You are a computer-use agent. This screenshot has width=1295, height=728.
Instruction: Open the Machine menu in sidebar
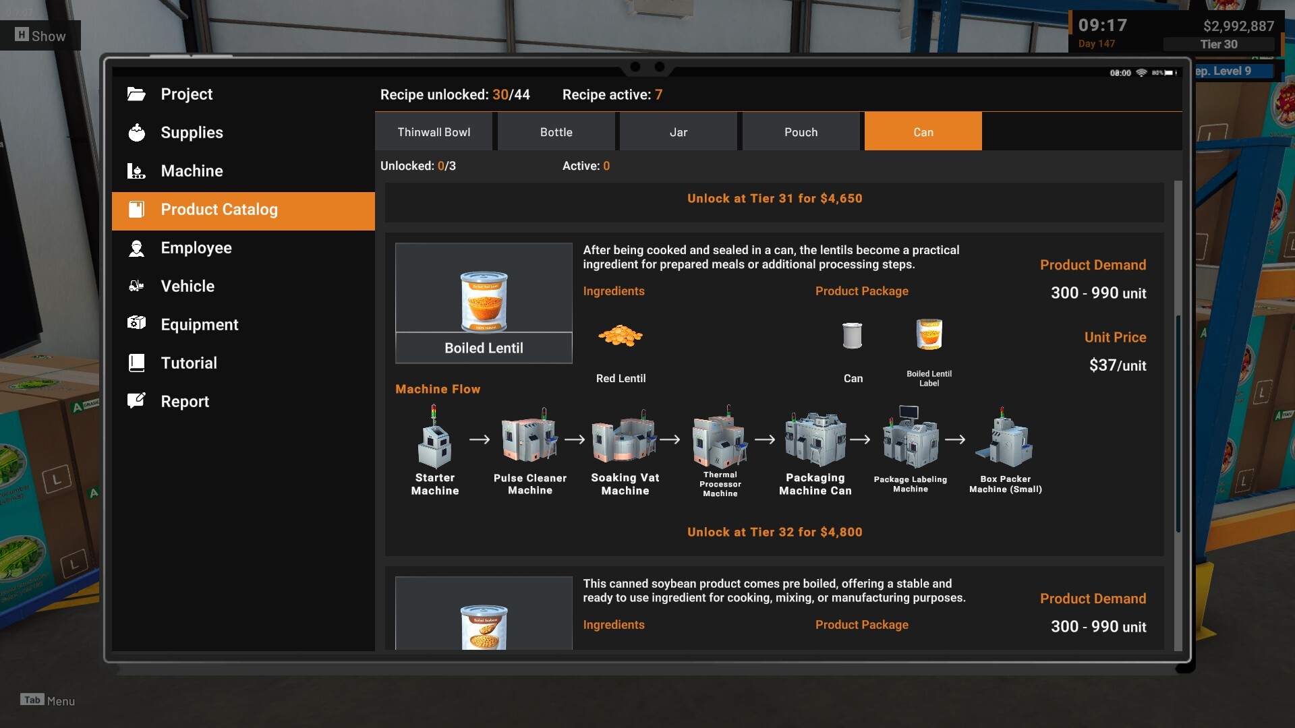[x=192, y=171]
